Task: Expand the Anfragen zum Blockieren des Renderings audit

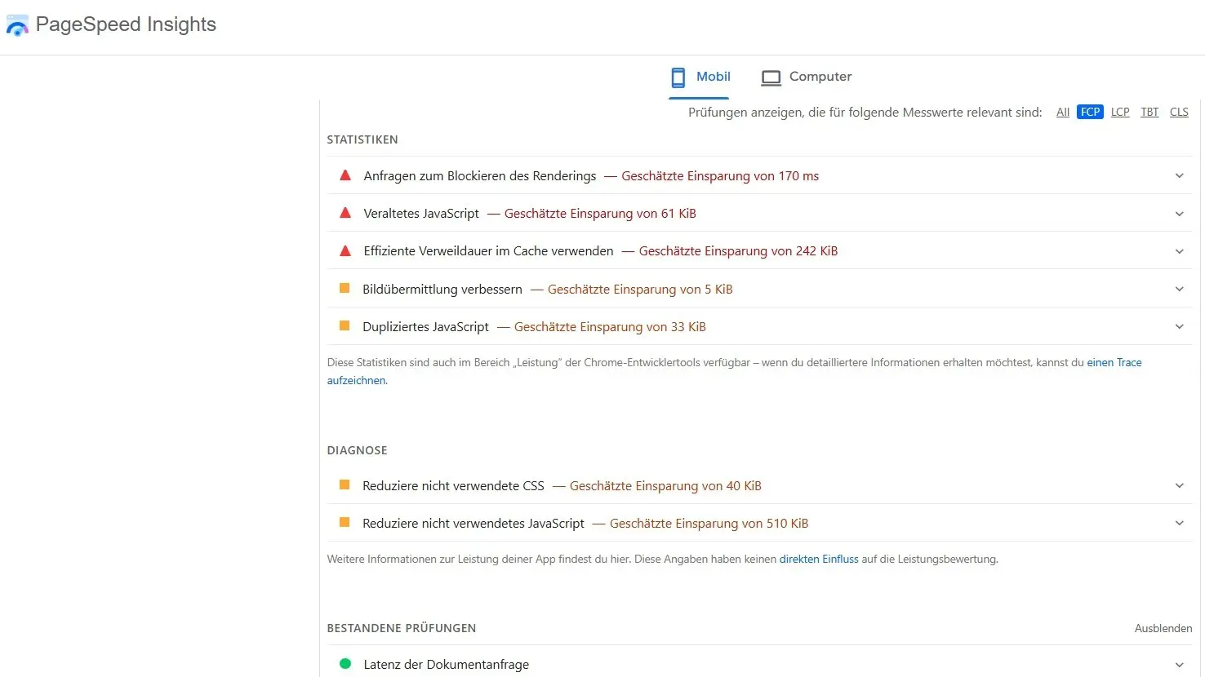Action: point(1179,175)
